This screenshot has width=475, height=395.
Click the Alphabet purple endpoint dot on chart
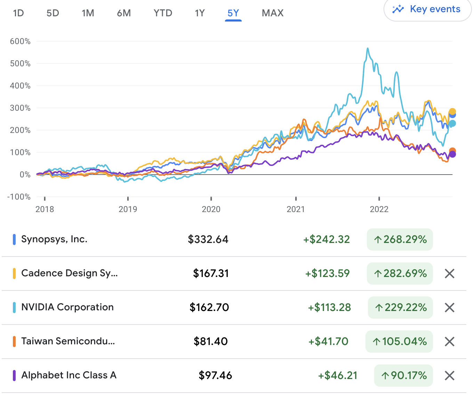point(452,154)
